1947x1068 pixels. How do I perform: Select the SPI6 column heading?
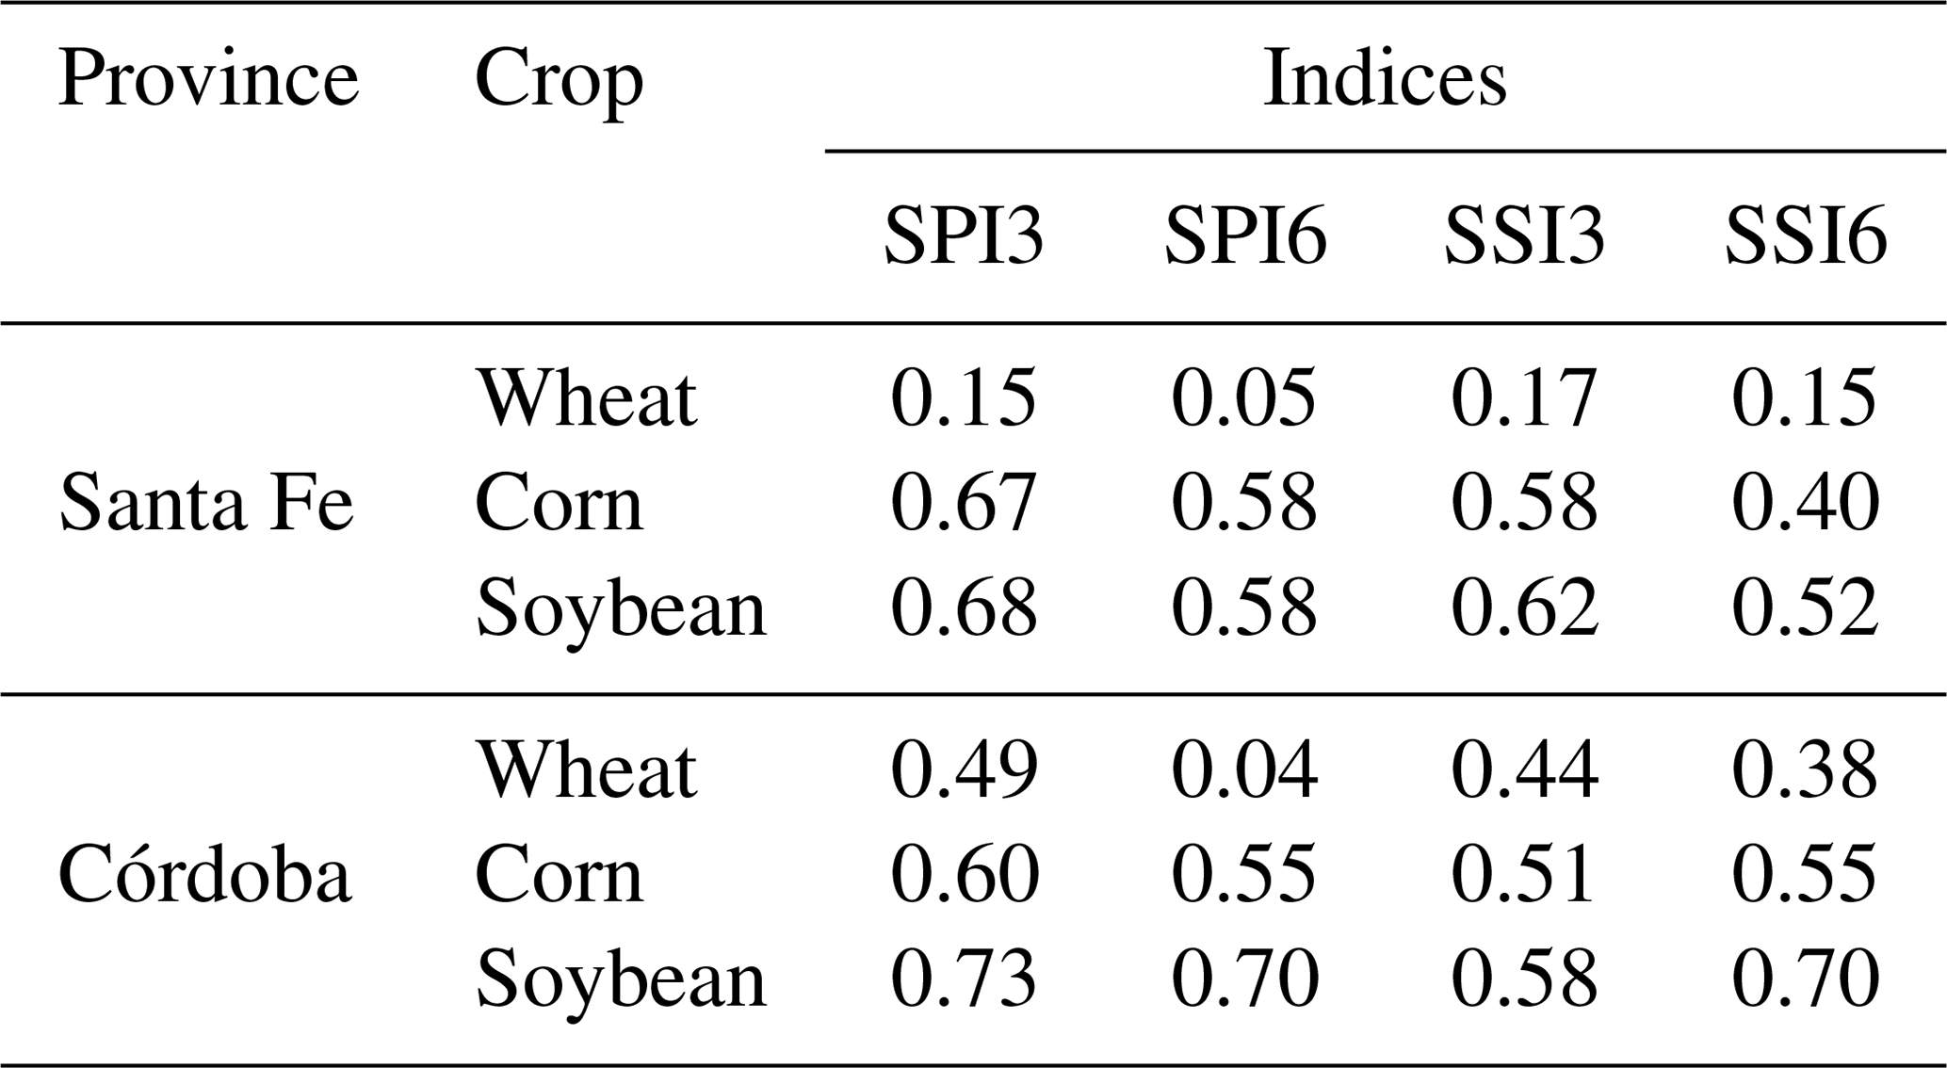pyautogui.click(x=1244, y=235)
